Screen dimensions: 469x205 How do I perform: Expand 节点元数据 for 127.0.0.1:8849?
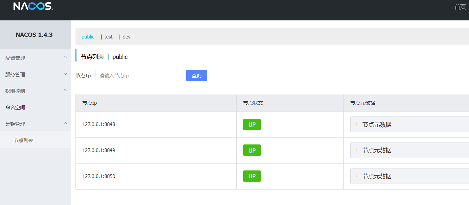click(x=410, y=150)
